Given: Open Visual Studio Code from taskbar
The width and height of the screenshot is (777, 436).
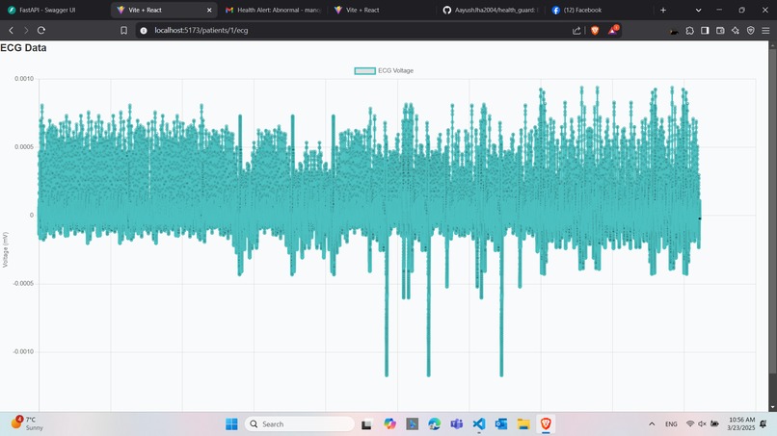Looking at the screenshot, I should tap(479, 424).
